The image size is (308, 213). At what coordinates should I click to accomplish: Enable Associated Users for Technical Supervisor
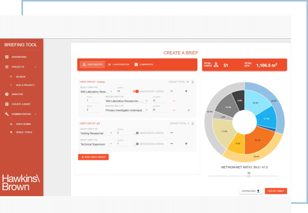coord(136,144)
